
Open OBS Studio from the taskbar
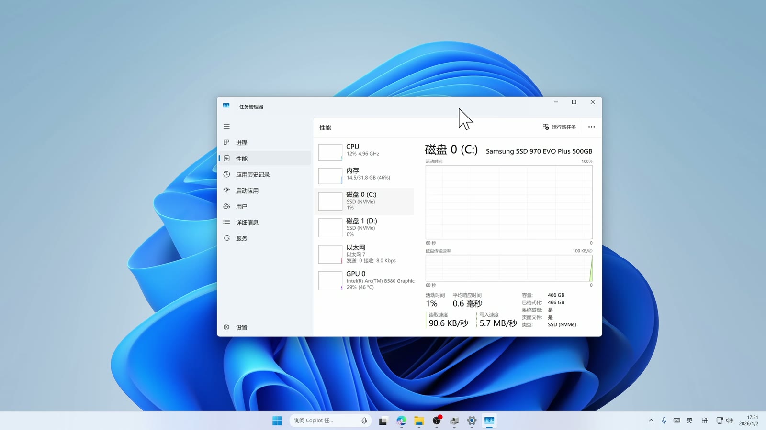pos(437,420)
